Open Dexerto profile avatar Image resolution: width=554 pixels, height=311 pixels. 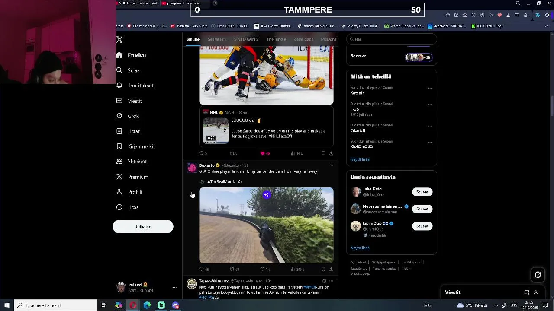click(192, 168)
